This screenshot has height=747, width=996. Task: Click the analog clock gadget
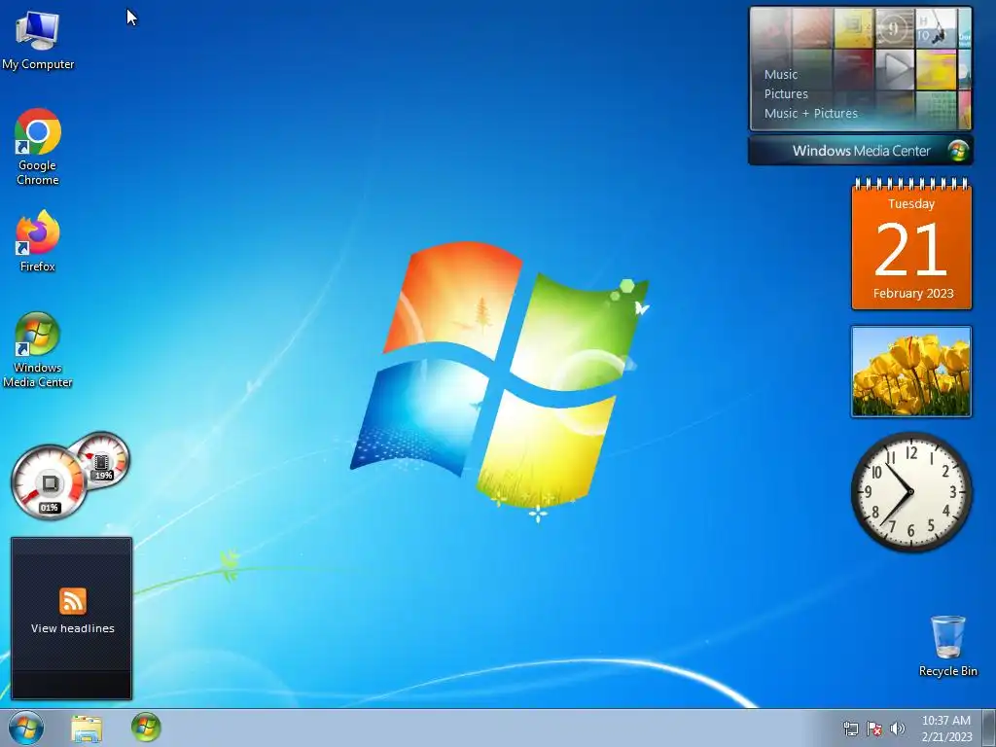click(x=910, y=491)
